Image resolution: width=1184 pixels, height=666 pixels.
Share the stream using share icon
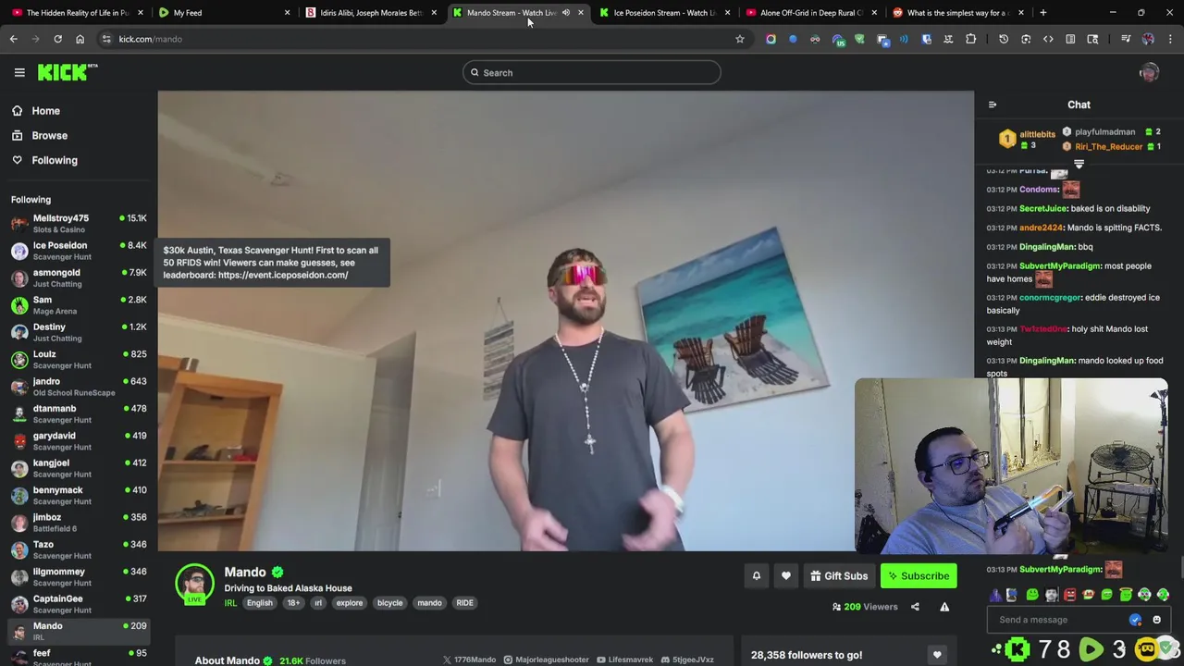[x=915, y=607]
